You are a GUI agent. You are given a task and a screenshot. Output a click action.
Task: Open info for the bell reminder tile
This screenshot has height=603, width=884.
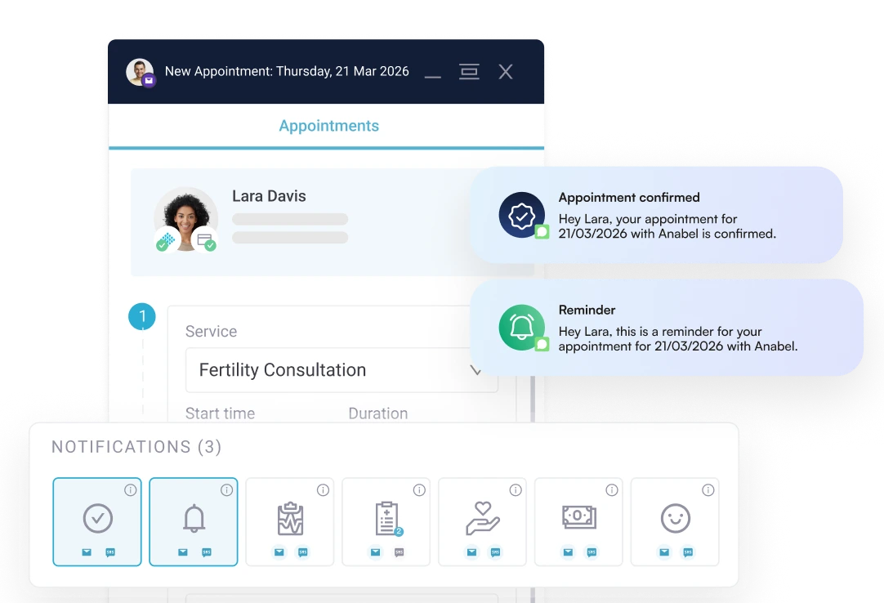click(x=226, y=490)
